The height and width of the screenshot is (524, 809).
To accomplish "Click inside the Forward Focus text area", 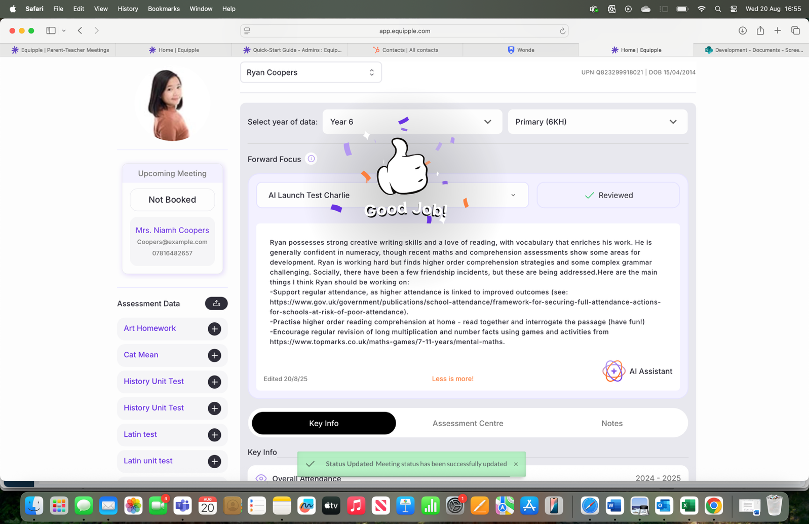I will [x=468, y=292].
